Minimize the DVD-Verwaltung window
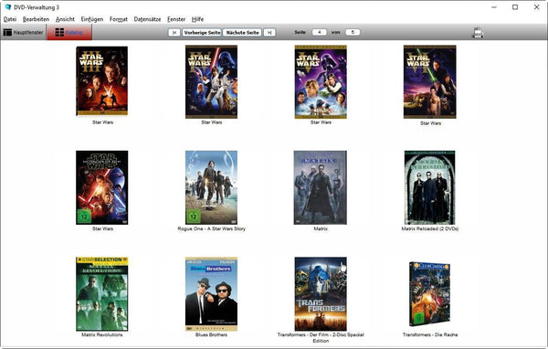 click(494, 7)
